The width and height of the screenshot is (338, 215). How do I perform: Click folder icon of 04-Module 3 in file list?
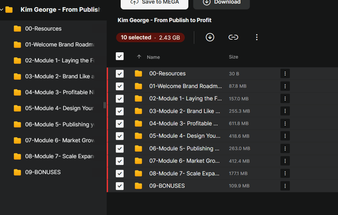(x=138, y=124)
